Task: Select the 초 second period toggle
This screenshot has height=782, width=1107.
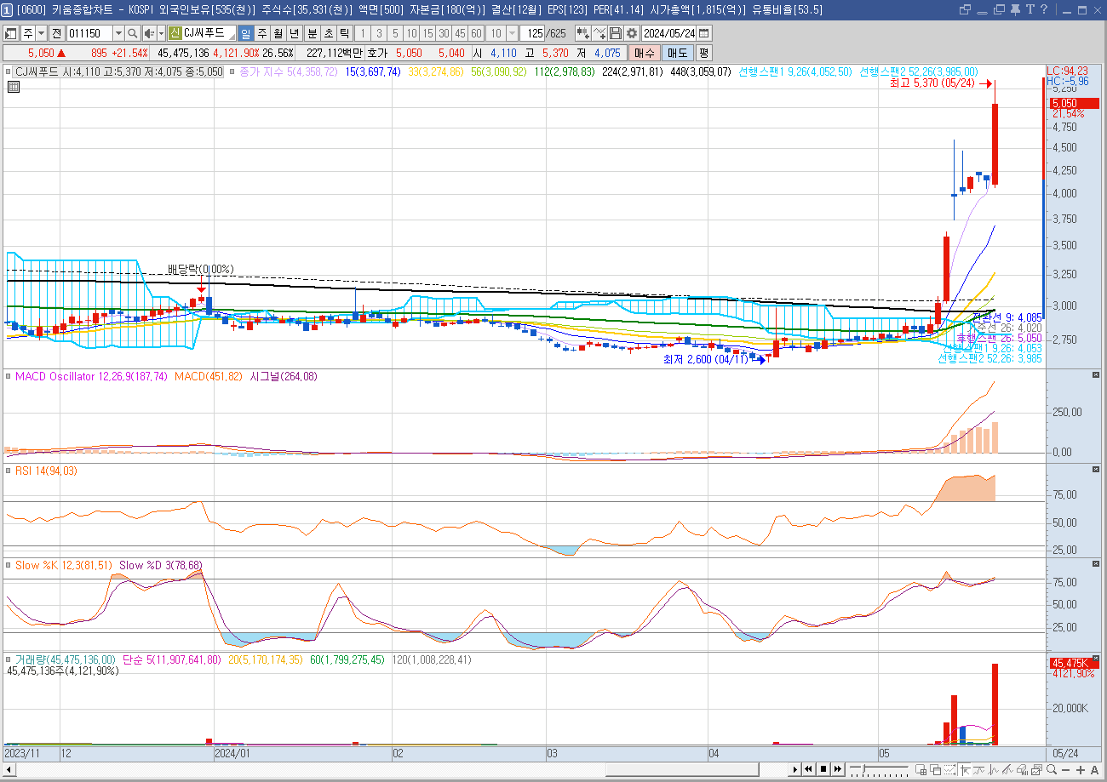Action: coord(328,33)
